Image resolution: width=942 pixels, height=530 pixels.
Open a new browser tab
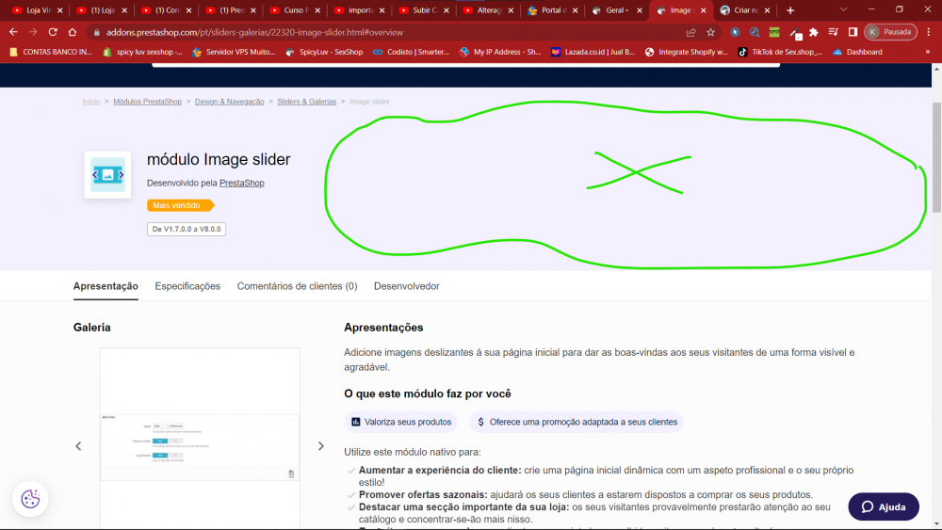[790, 10]
